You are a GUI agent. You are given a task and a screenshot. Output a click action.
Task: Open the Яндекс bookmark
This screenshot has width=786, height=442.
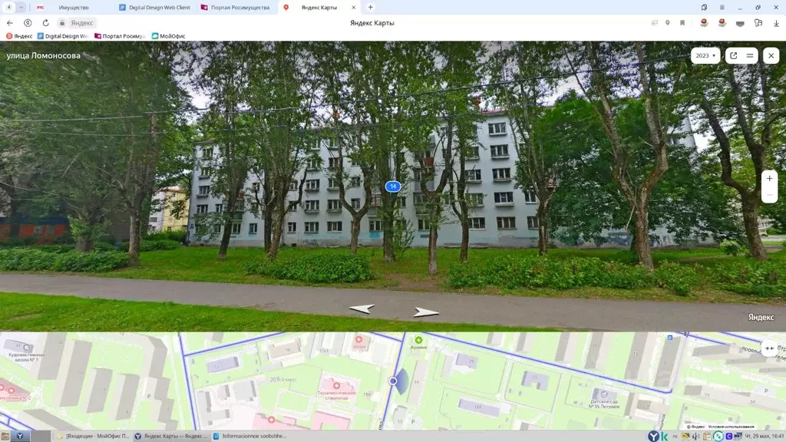pos(19,36)
